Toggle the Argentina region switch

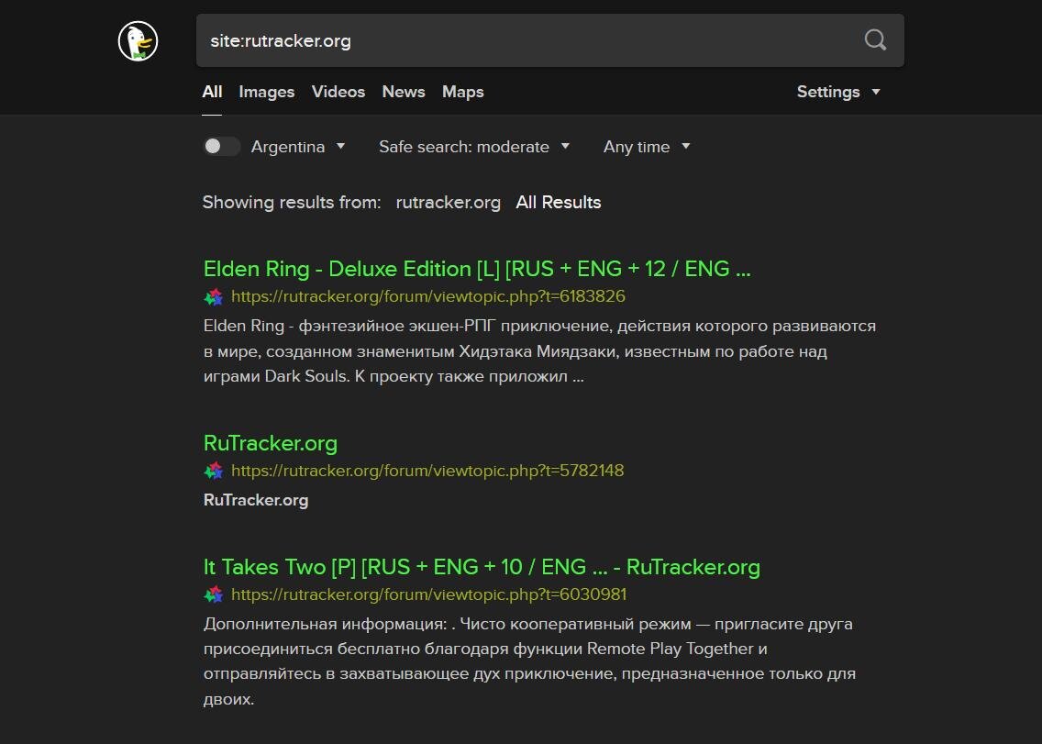(x=221, y=146)
